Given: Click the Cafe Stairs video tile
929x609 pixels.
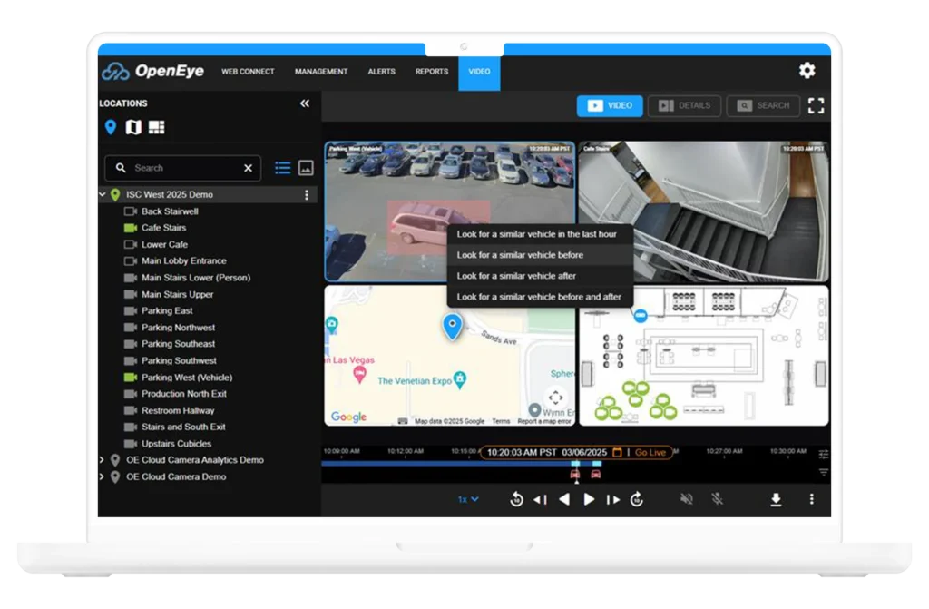Looking at the screenshot, I should click(703, 211).
